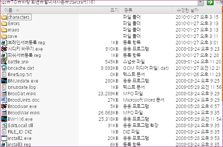Image resolution: width=223 pixels, height=147 pixels.
Task: Select the save folder name
Action: pyautogui.click(x=12, y=36)
